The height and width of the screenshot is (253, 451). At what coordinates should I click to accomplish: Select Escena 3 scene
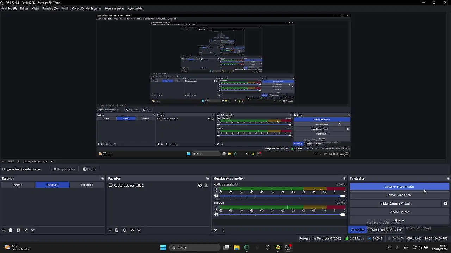point(87,185)
